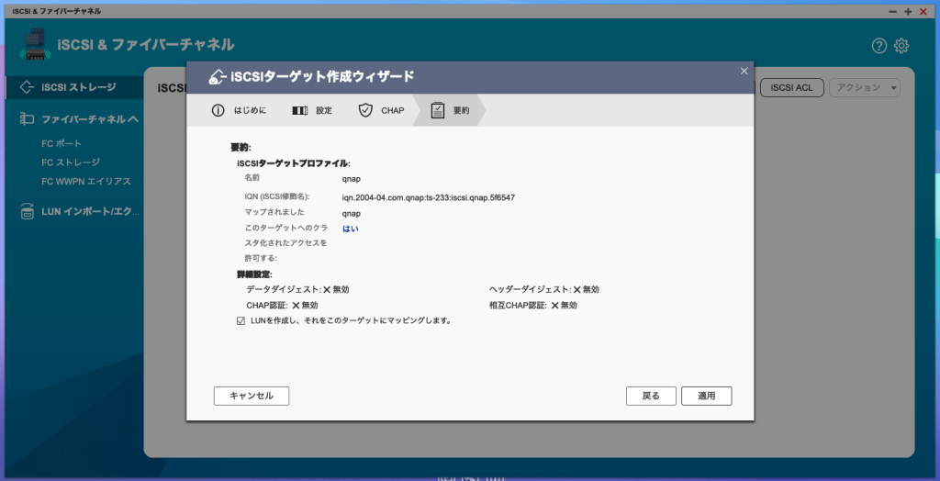Open settings with the gear icon

901,46
